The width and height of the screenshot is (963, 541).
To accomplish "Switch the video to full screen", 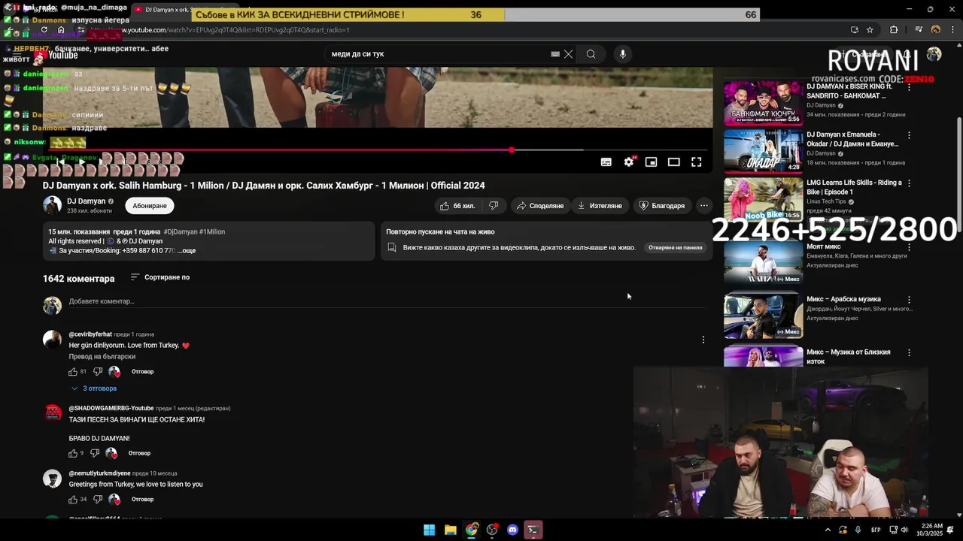I will coord(697,162).
